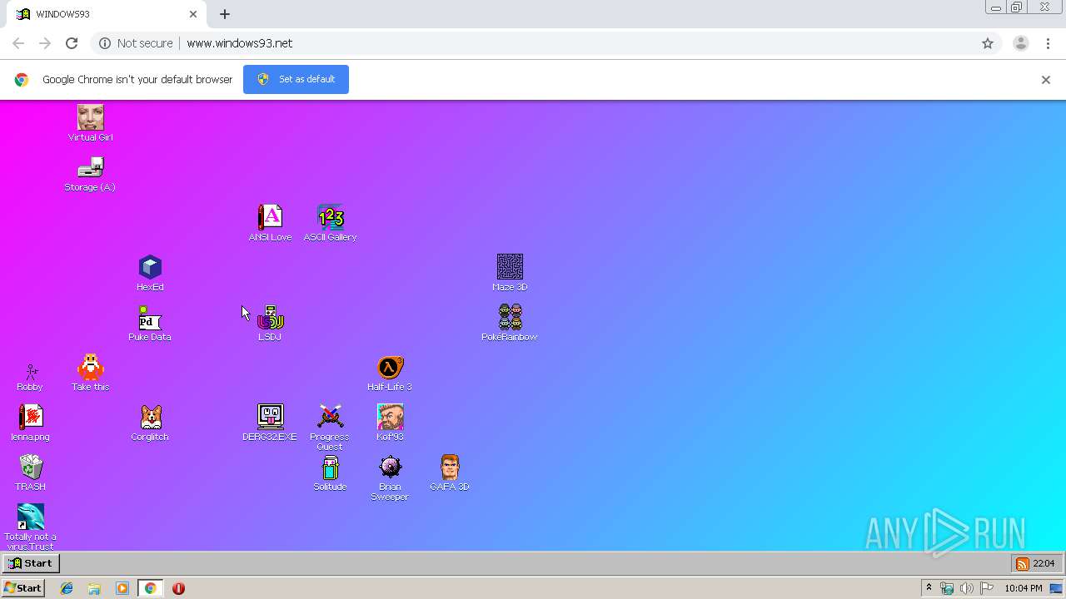Launch Internet Explorer from taskbar

tap(67, 588)
